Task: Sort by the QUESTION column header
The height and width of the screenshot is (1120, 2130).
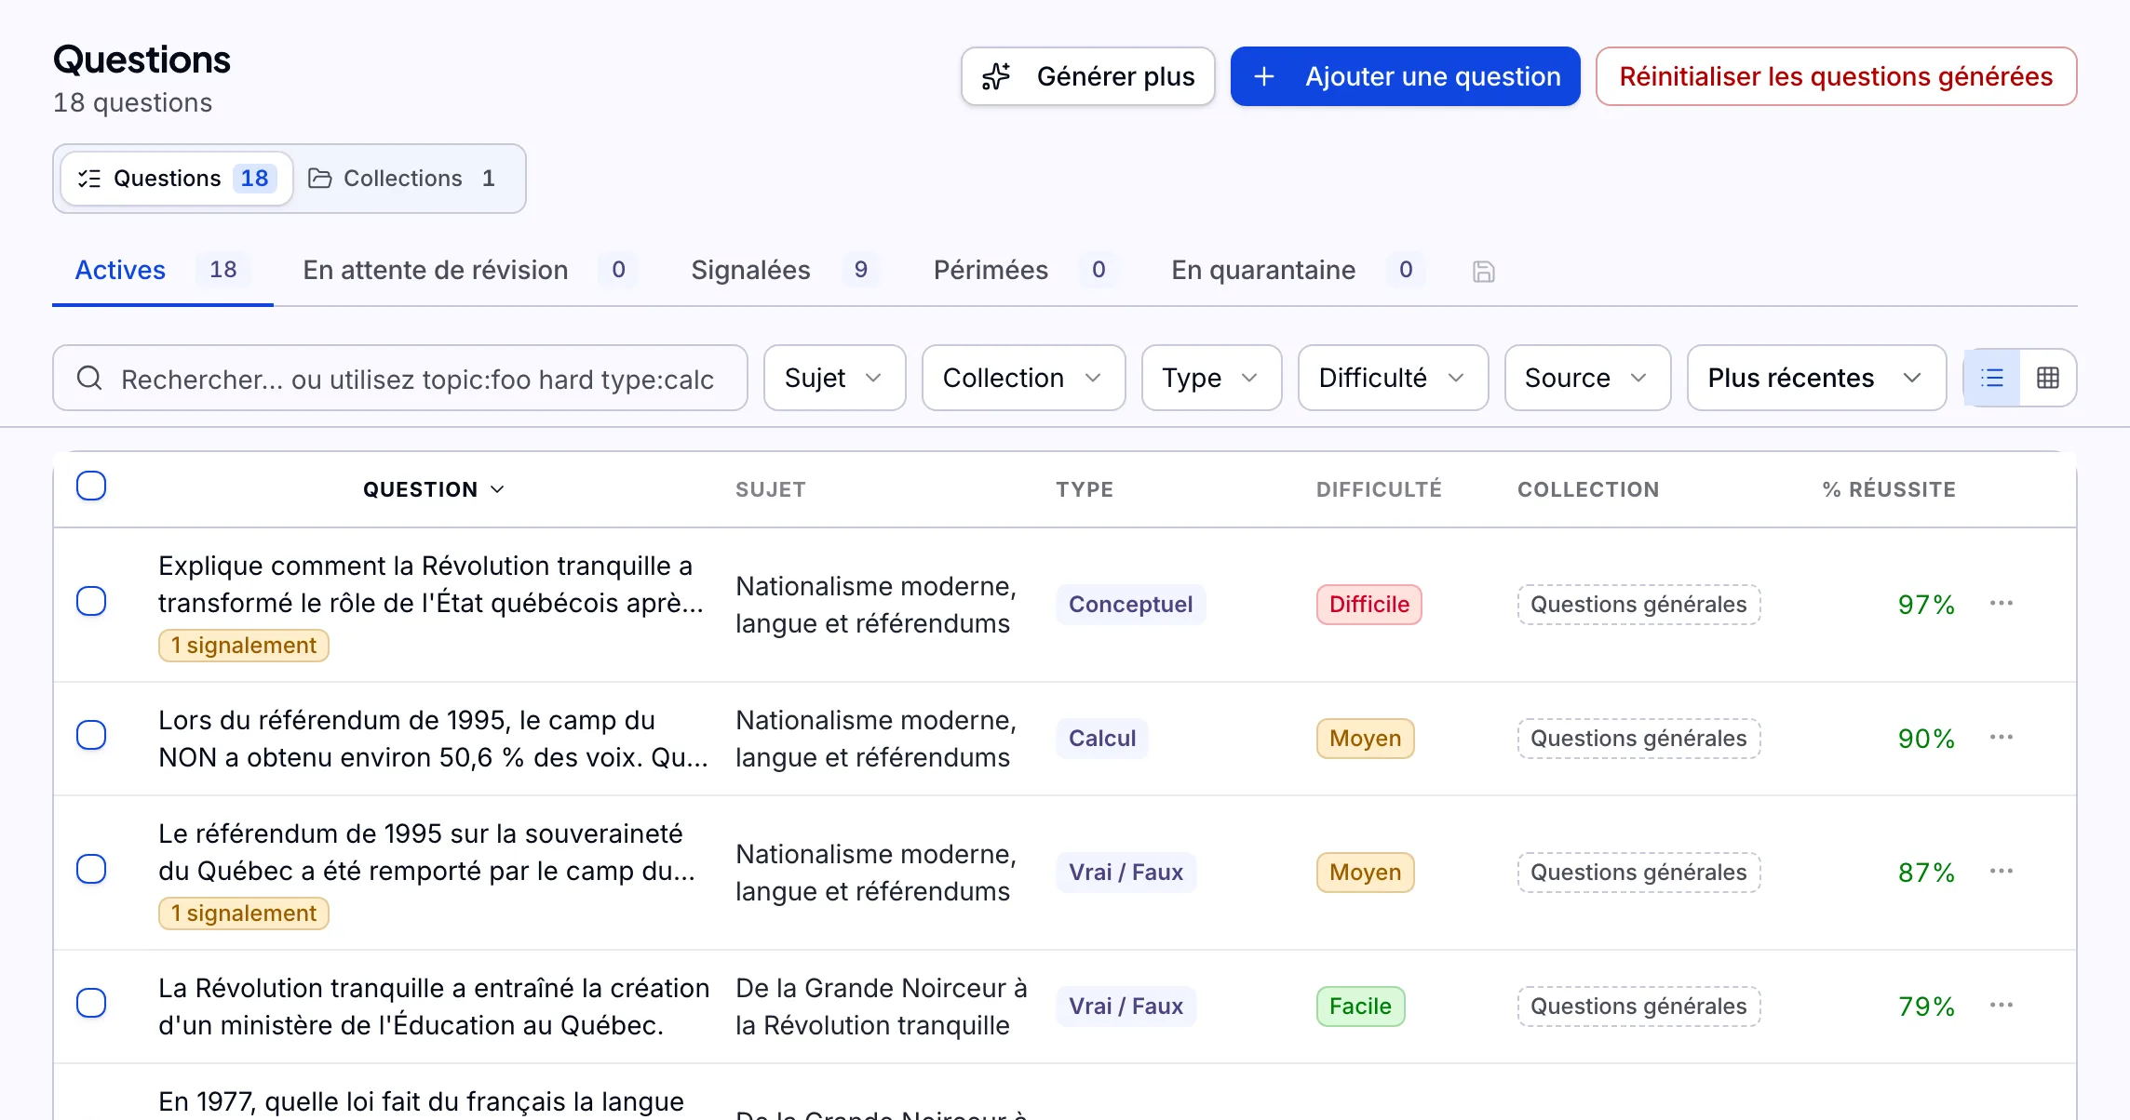Action: point(434,489)
